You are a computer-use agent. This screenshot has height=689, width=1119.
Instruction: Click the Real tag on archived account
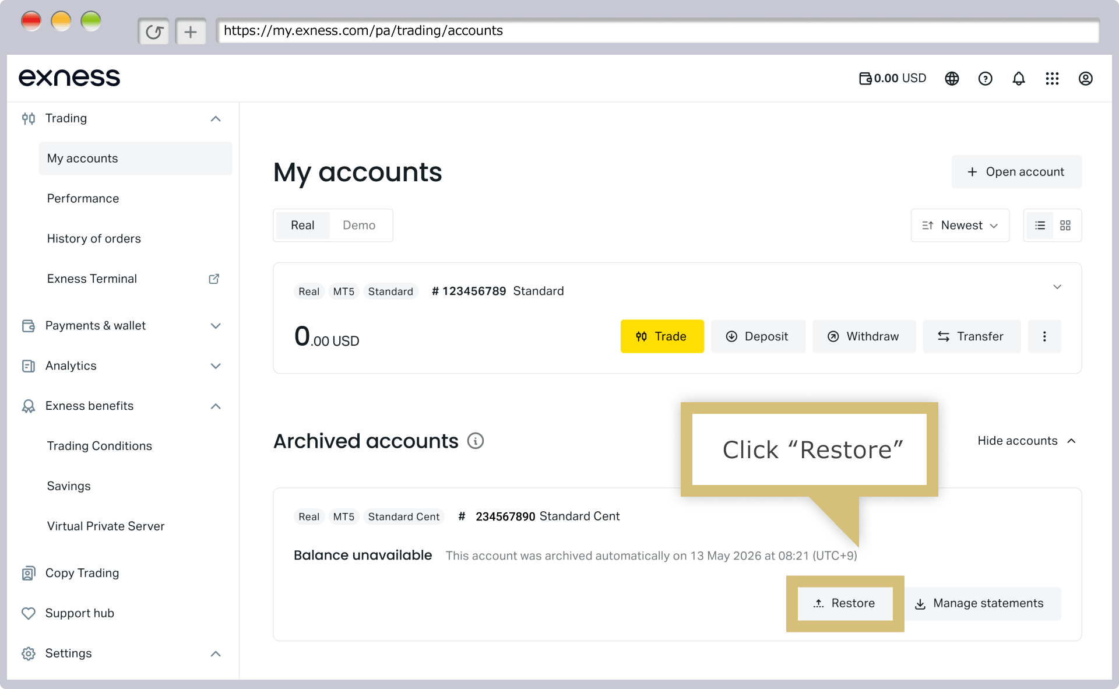point(309,517)
